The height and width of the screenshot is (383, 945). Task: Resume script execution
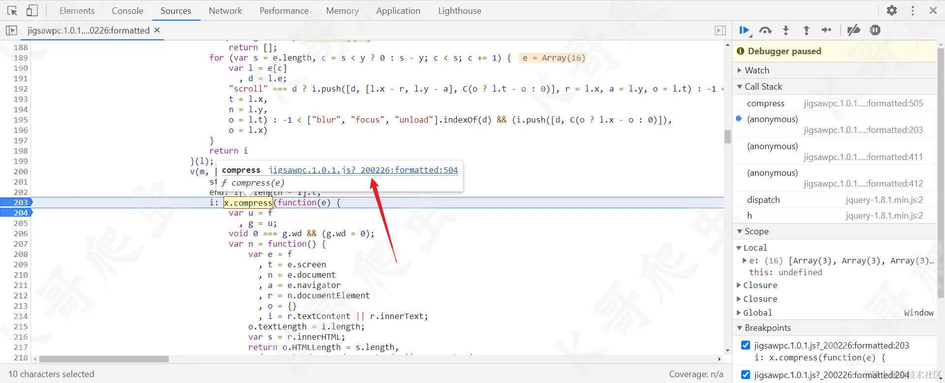coord(745,31)
